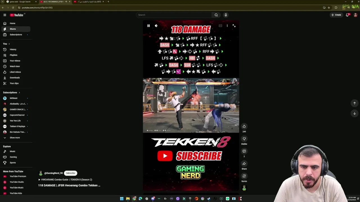Switch to the Arabic-titled YouTube tab
The image size is (360, 202).
click(x=89, y=2)
